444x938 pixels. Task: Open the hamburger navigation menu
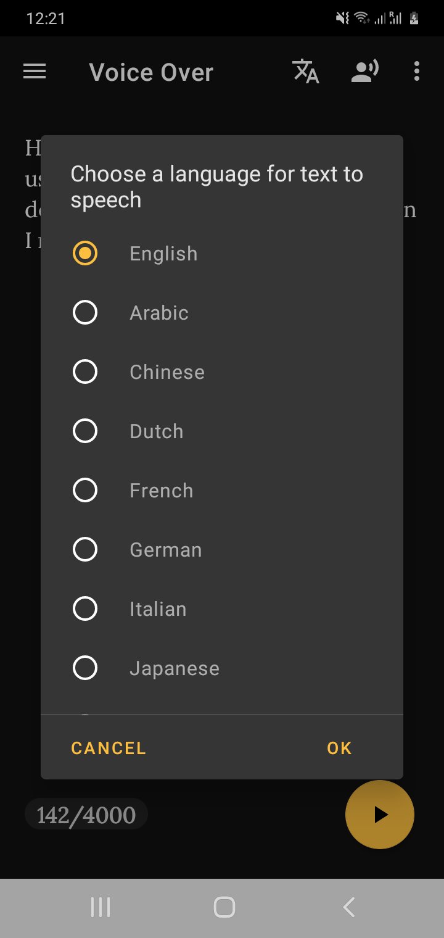point(35,72)
